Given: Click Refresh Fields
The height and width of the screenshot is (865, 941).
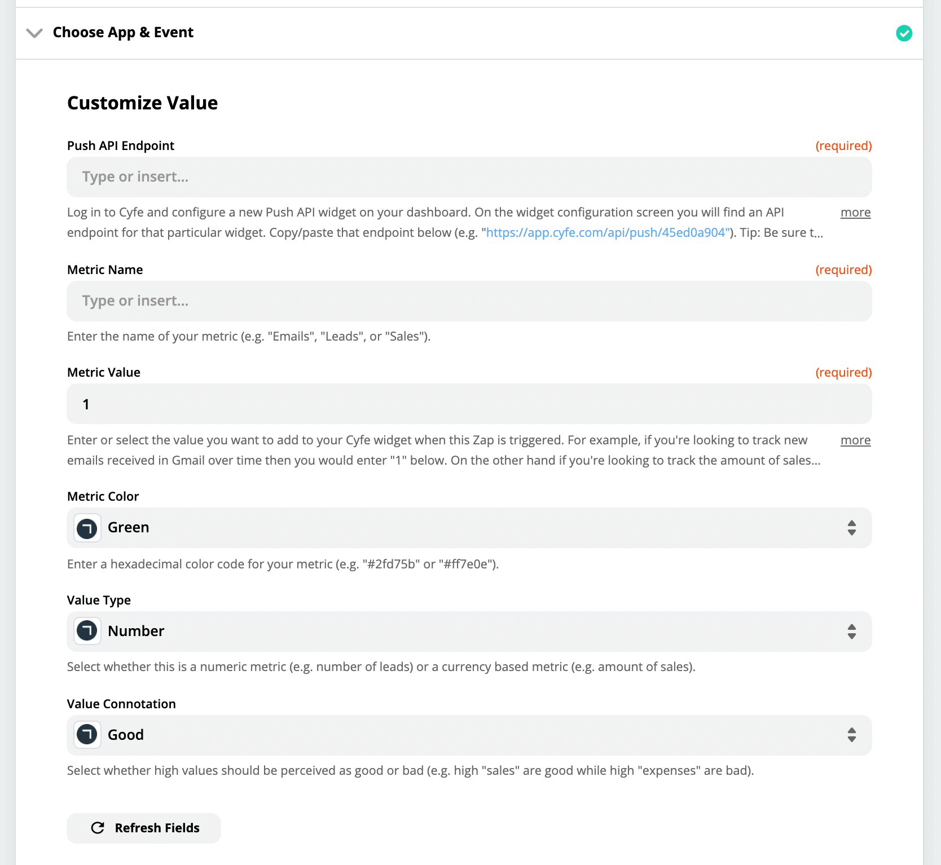Looking at the screenshot, I should (x=143, y=828).
